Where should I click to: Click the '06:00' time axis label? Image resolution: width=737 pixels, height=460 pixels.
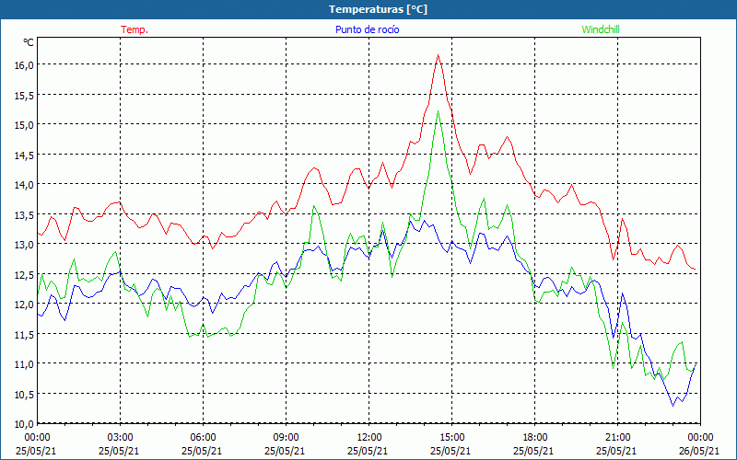[203, 438]
